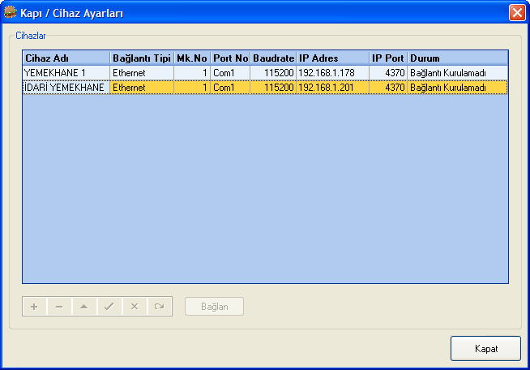The height and width of the screenshot is (370, 530).
Task: Select the YEMEKHANE 1 device row
Action: click(x=65, y=73)
